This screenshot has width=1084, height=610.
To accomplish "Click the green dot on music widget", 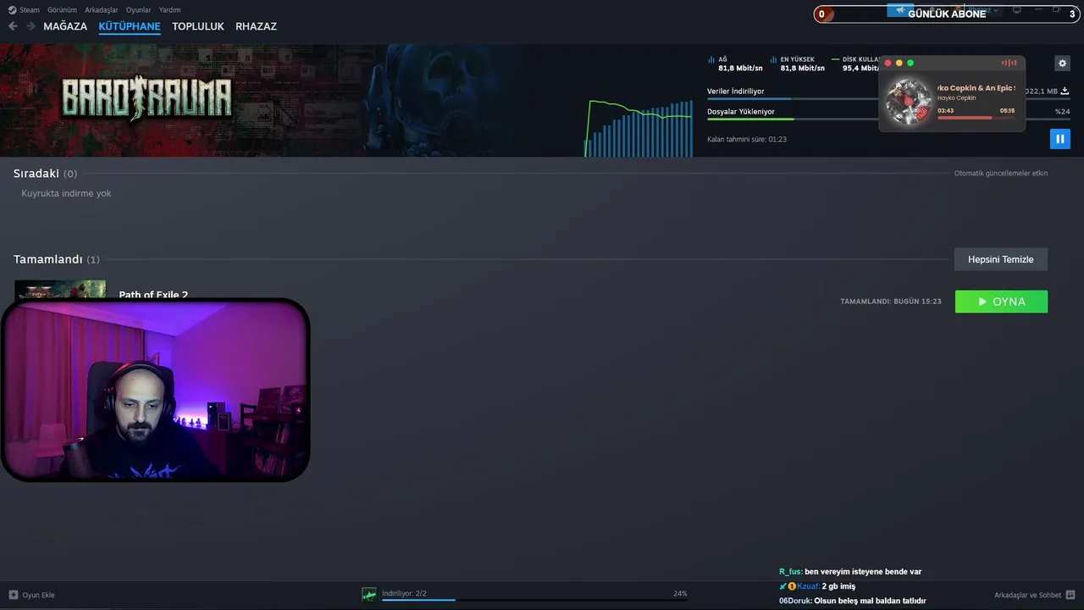I will (x=910, y=63).
